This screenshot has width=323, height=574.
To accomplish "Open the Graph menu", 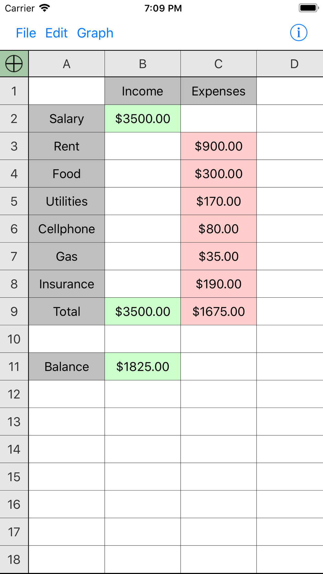I will pos(95,33).
